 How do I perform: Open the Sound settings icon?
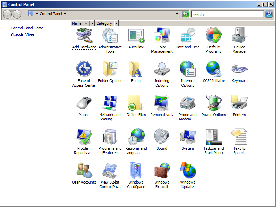pos(161,137)
